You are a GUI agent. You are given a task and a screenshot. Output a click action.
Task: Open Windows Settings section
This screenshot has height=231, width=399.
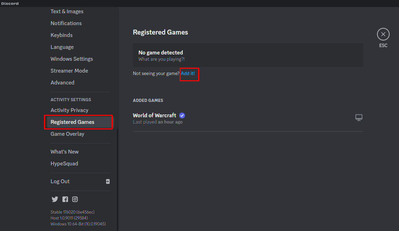[71, 59]
